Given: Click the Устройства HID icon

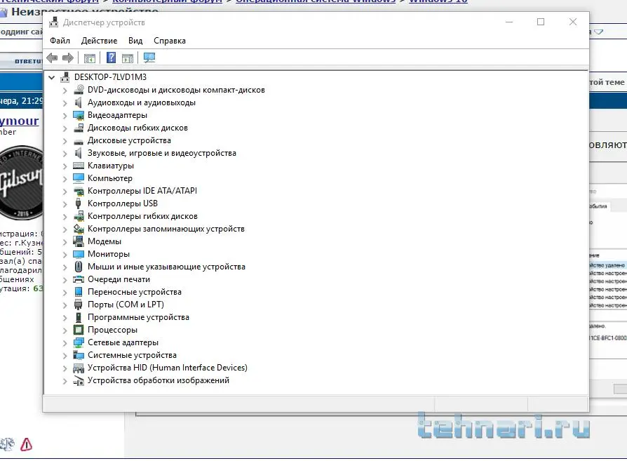Looking at the screenshot, I should click(x=79, y=368).
